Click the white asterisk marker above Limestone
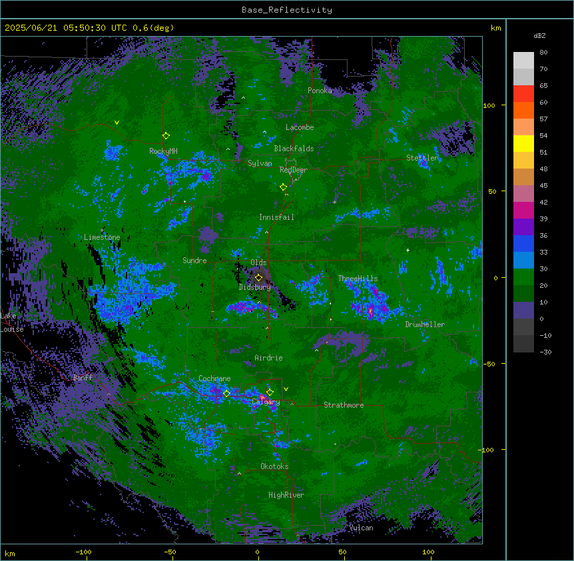Image resolution: width=574 pixels, height=561 pixels. [102, 231]
